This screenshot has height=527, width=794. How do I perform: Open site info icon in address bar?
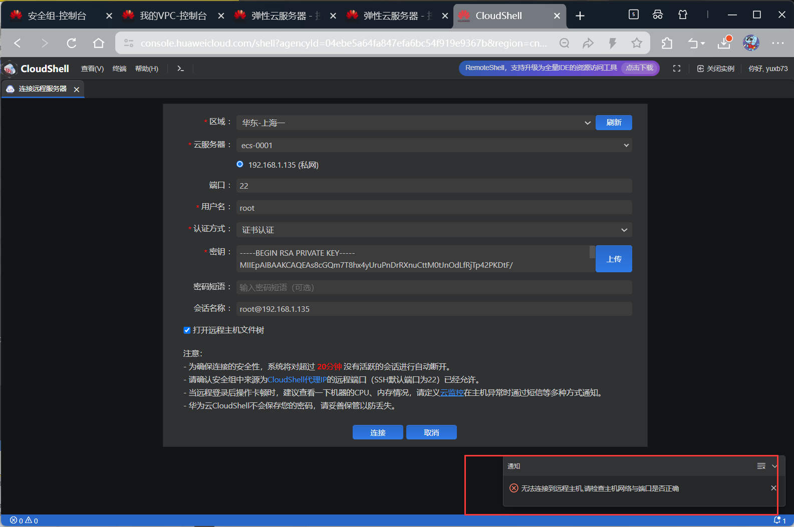pos(129,43)
